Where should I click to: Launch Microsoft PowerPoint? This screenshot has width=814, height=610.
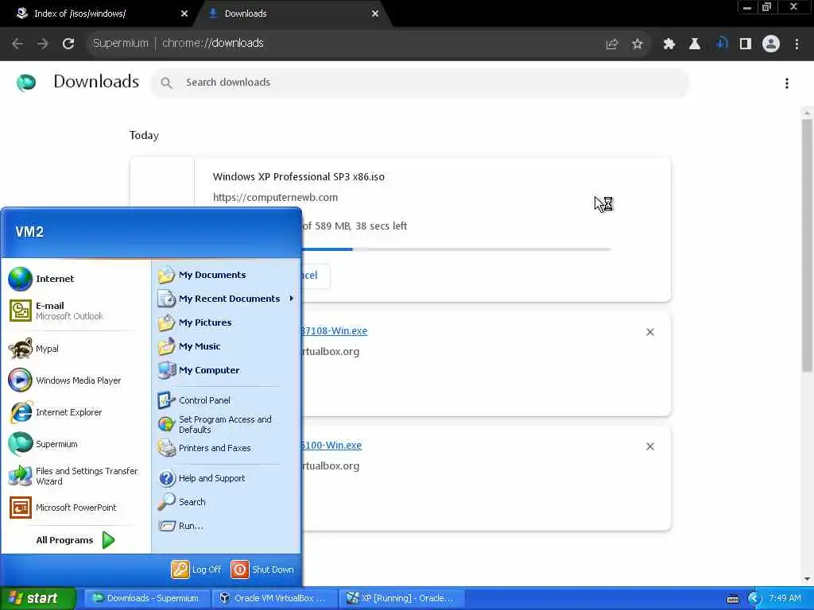62,508
